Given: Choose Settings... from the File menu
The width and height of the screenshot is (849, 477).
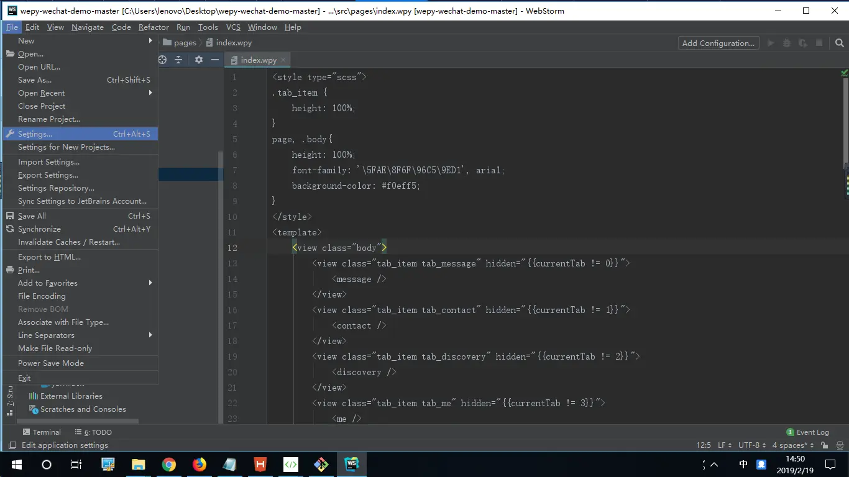Looking at the screenshot, I should point(80,134).
